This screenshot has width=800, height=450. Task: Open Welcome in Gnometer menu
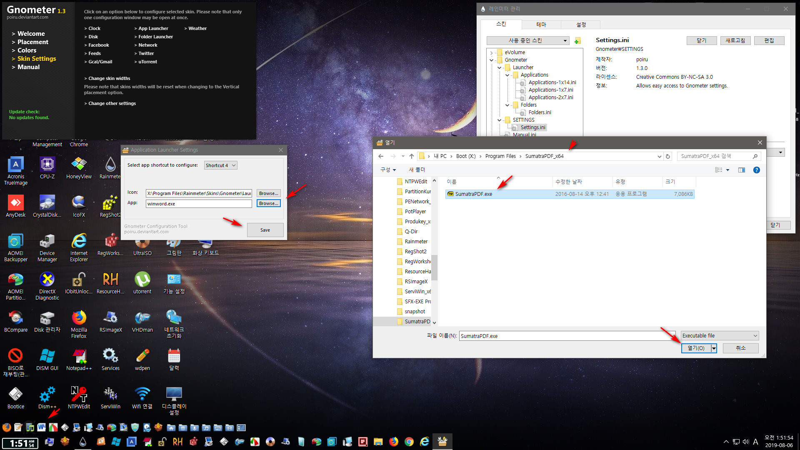pyautogui.click(x=31, y=34)
